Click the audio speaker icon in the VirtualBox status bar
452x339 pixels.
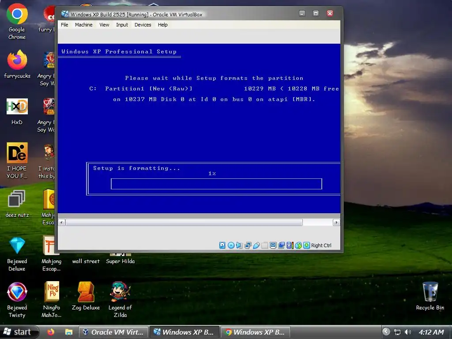[x=239, y=245]
